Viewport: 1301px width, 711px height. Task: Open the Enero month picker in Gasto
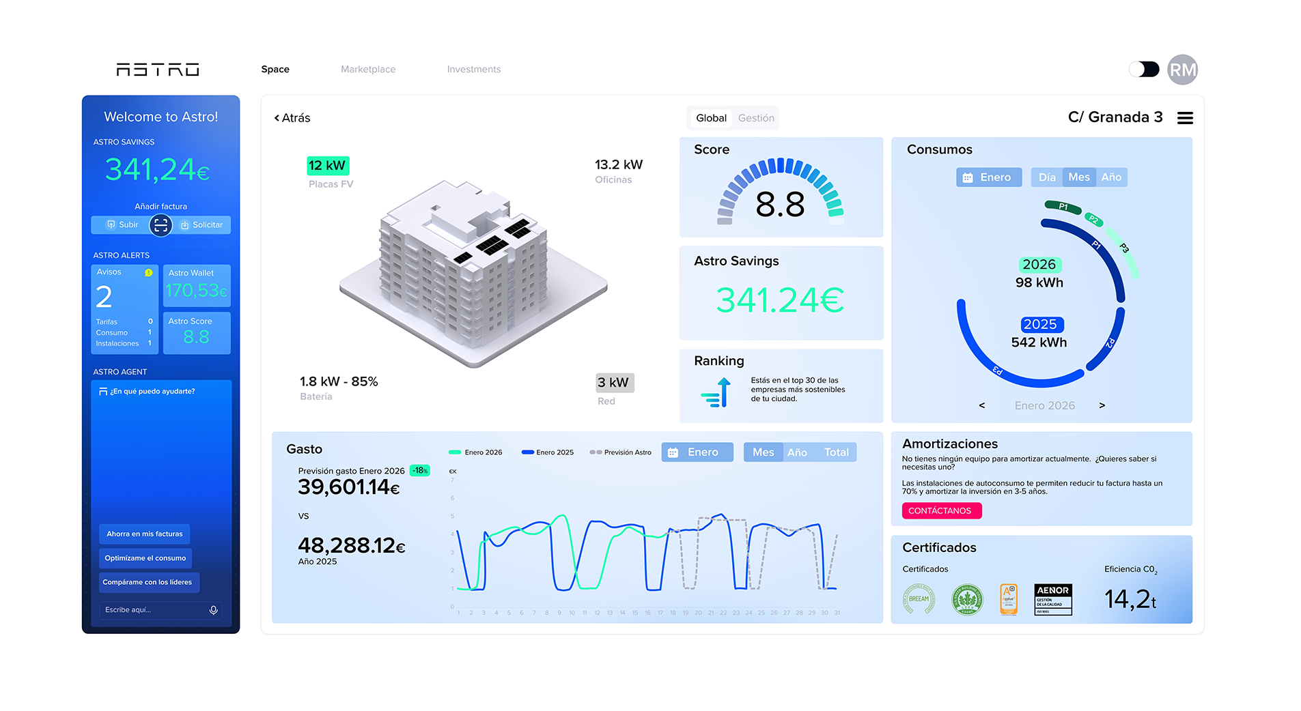pyautogui.click(x=697, y=452)
